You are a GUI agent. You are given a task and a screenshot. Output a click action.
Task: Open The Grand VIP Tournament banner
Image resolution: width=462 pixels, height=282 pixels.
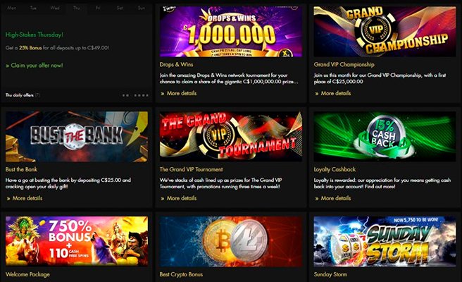(x=231, y=137)
